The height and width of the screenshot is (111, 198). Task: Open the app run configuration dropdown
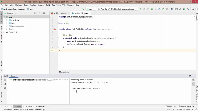pyautogui.click(x=91, y=9)
